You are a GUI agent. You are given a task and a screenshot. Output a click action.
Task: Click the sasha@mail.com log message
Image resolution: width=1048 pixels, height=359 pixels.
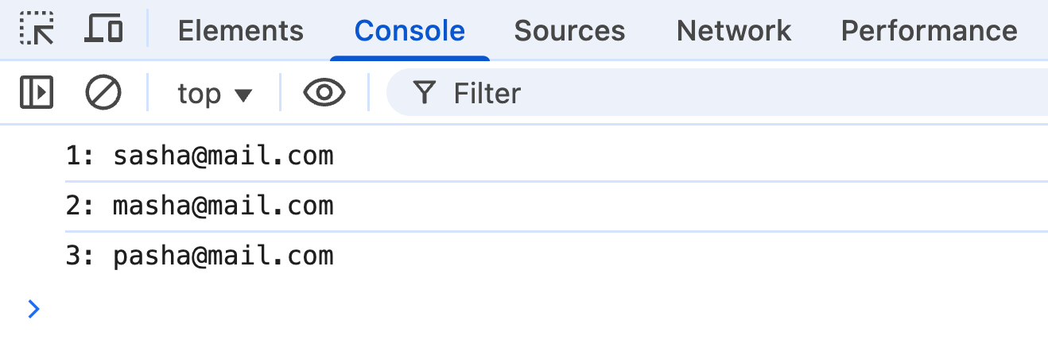coord(223,156)
